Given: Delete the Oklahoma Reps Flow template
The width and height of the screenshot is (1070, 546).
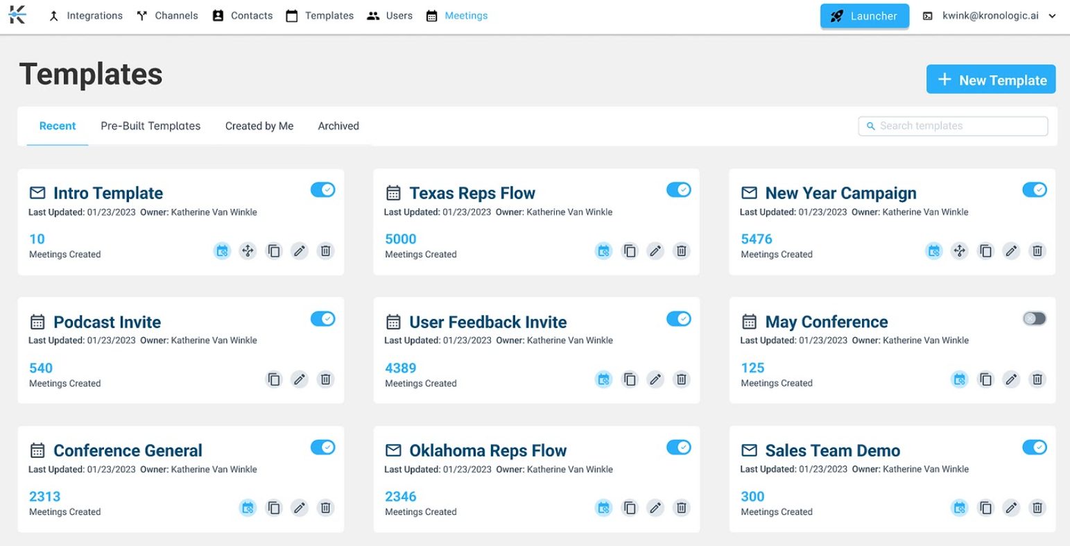Looking at the screenshot, I should [682, 508].
